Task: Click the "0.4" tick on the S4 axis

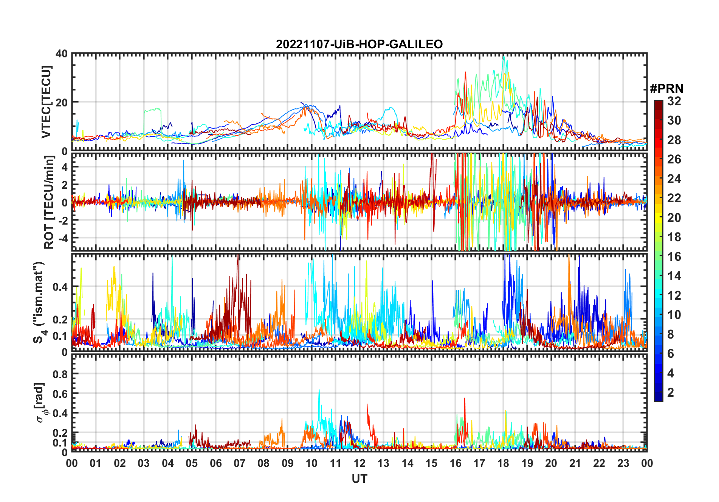Action: pos(60,287)
